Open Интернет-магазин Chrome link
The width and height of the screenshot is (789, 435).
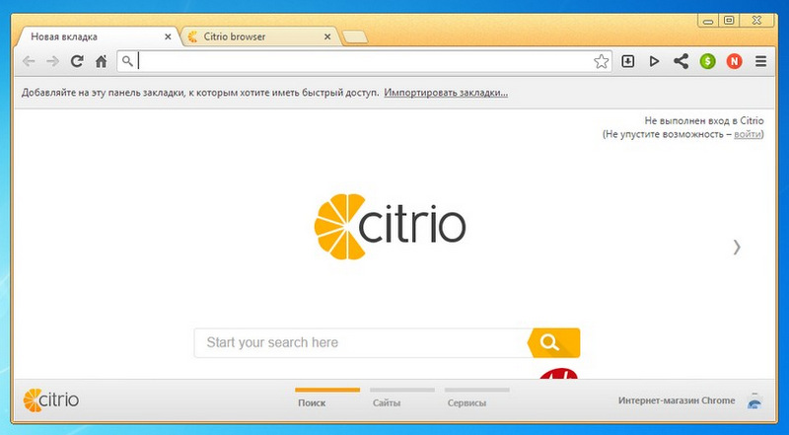(677, 400)
